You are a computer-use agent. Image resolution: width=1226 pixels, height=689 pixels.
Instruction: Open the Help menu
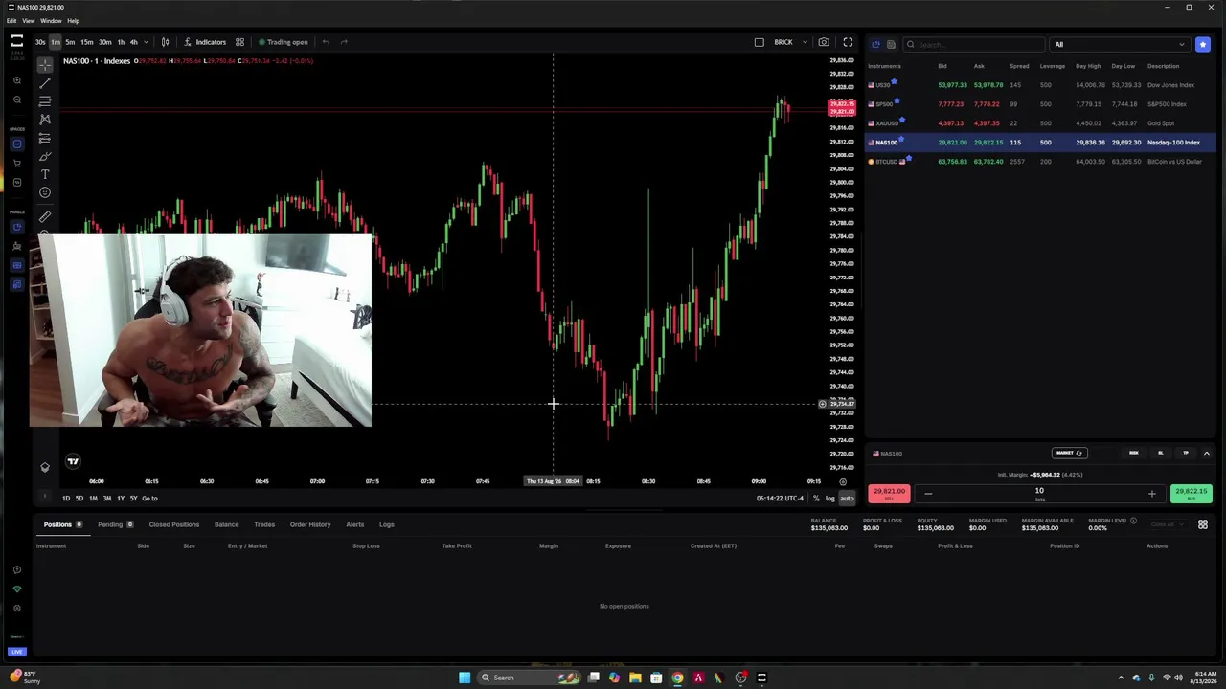click(x=74, y=20)
